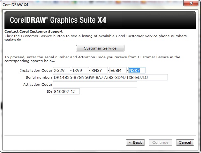This screenshot has height=153, width=201.
Task: Go to previous step with Back button
Action: click(x=135, y=142)
